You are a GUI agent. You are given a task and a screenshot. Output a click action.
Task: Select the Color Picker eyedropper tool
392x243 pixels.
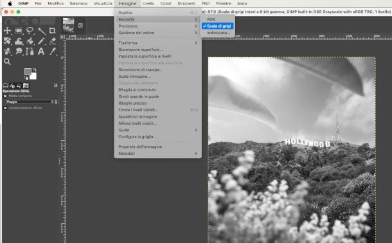[52, 51]
